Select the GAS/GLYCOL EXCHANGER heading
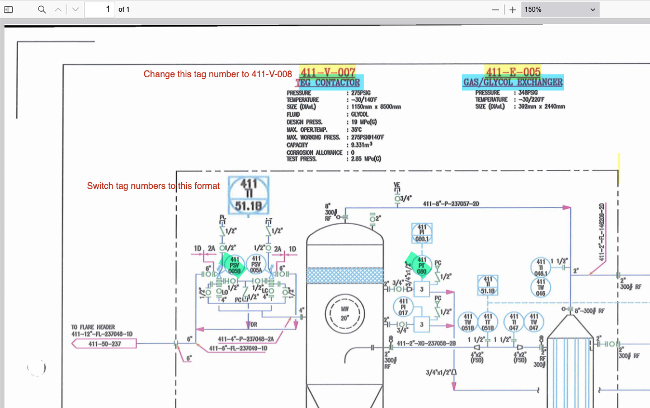The width and height of the screenshot is (650, 408). click(x=513, y=83)
